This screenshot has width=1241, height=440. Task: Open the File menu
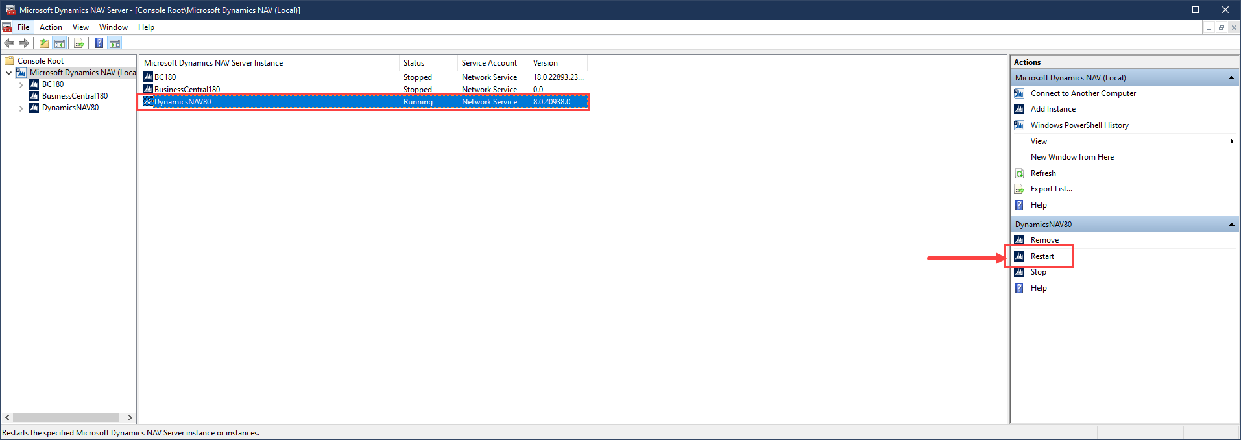(23, 27)
